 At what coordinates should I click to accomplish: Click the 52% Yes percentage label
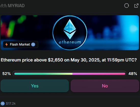[x=7, y=74]
